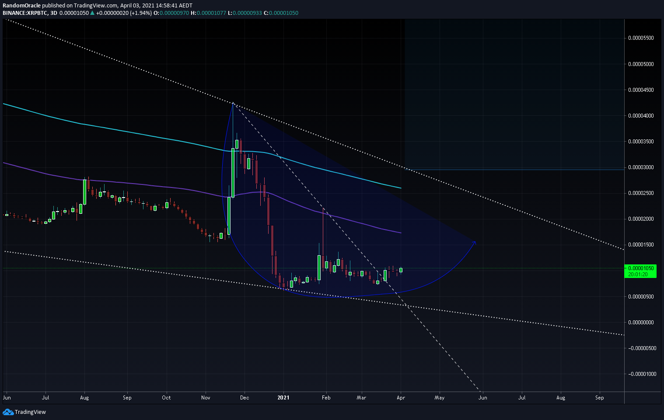
Task: Click the TradingView cloud logo icon
Action: (8, 412)
